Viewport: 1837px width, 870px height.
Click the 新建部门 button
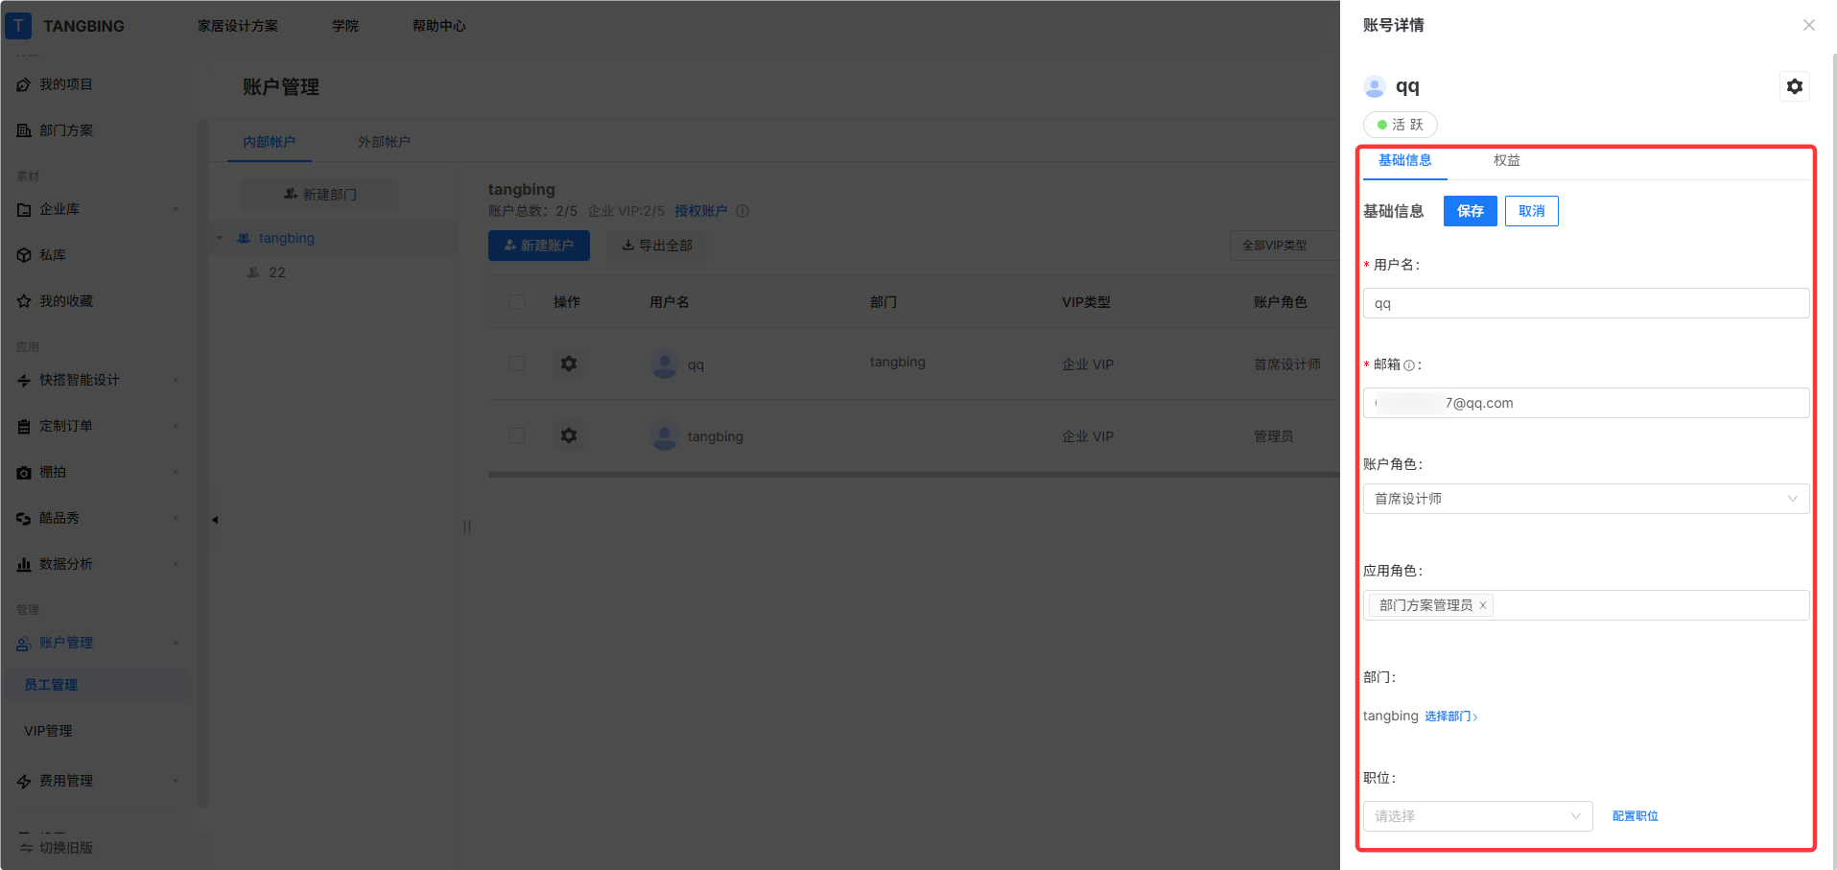pos(319,195)
